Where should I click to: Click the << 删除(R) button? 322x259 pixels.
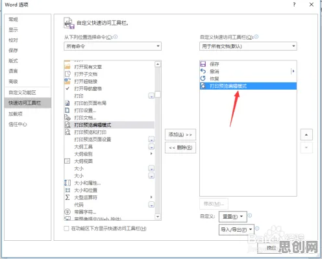pyautogui.click(x=180, y=147)
